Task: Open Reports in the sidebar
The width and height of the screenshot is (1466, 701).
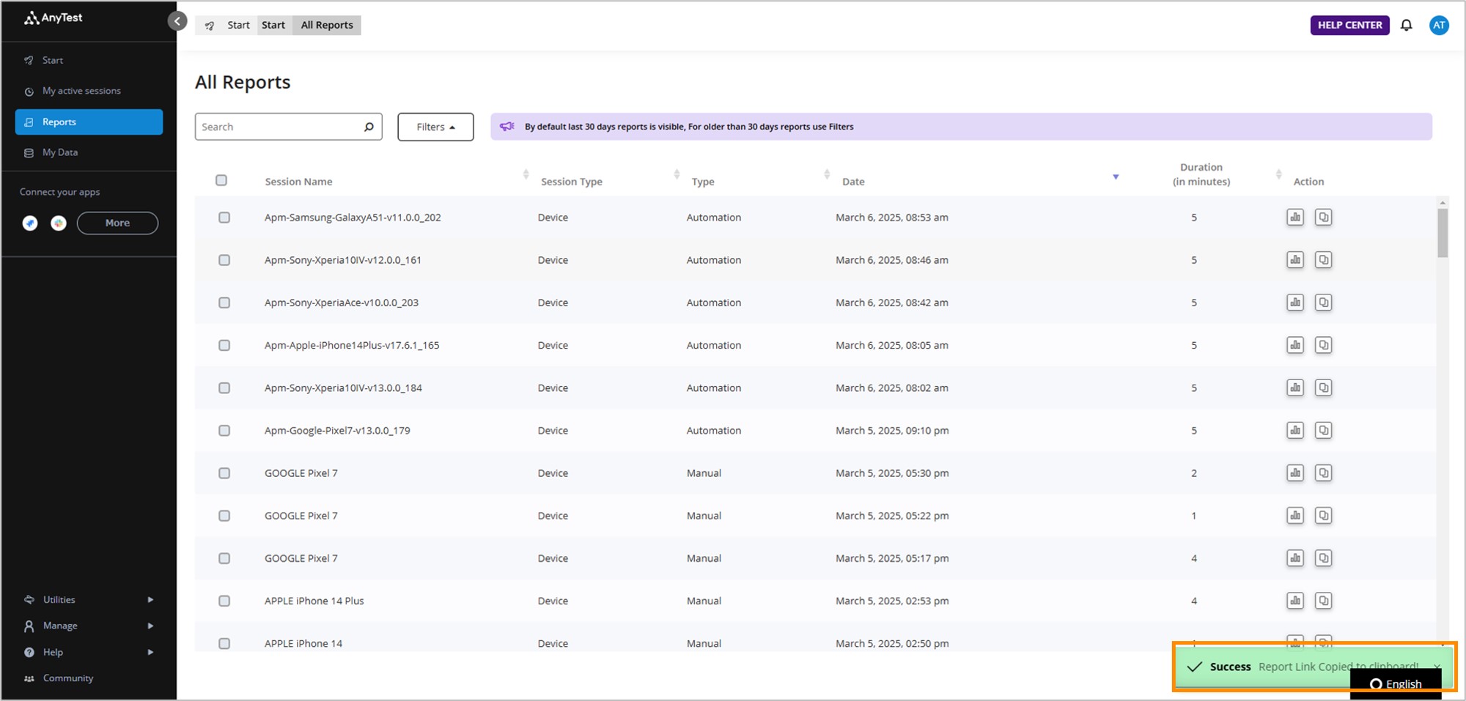Action: tap(89, 122)
